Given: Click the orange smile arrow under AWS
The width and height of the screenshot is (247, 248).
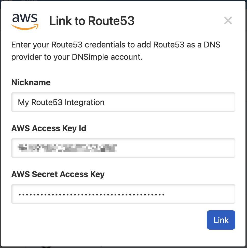Looking at the screenshot, I should tap(25, 27).
